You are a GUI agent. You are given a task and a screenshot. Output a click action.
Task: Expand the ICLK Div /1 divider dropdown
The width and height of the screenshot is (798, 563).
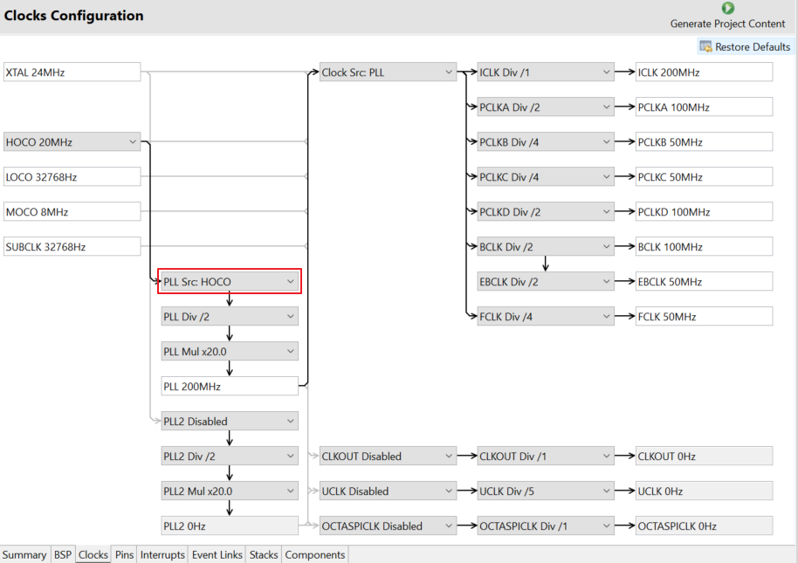tap(606, 72)
